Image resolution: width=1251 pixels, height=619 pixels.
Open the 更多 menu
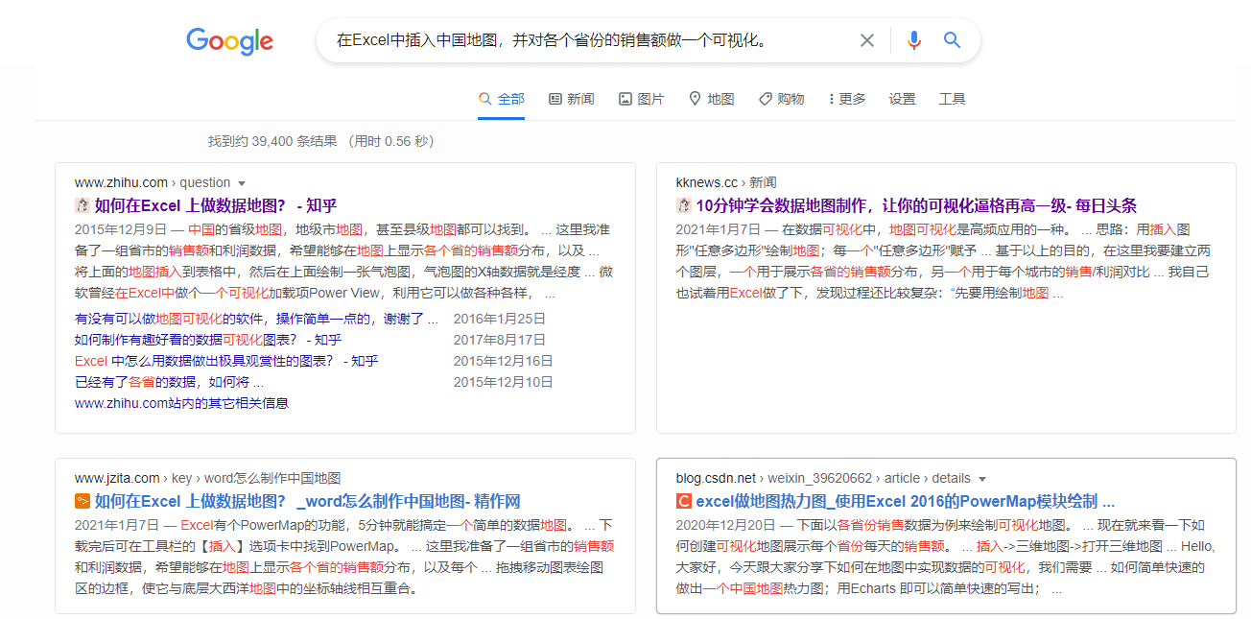[x=847, y=99]
